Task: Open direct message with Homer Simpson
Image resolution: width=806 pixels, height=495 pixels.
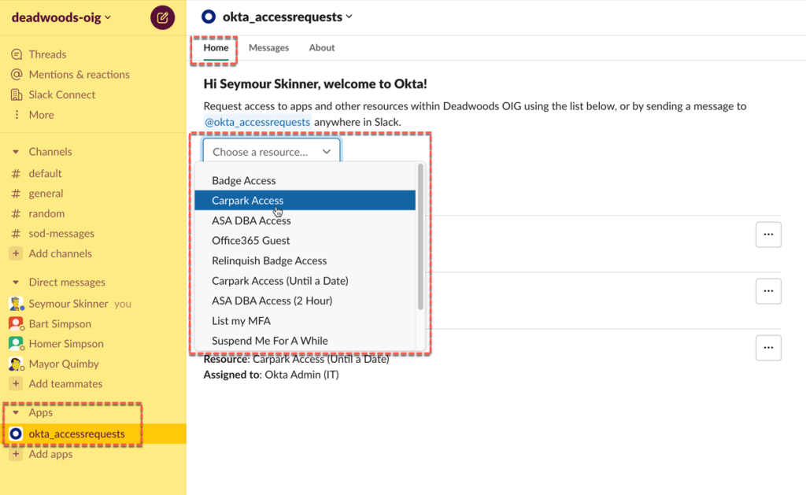Action: pos(66,344)
